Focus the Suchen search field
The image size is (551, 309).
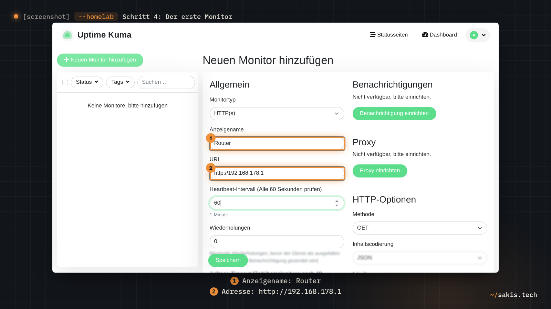coord(166,82)
